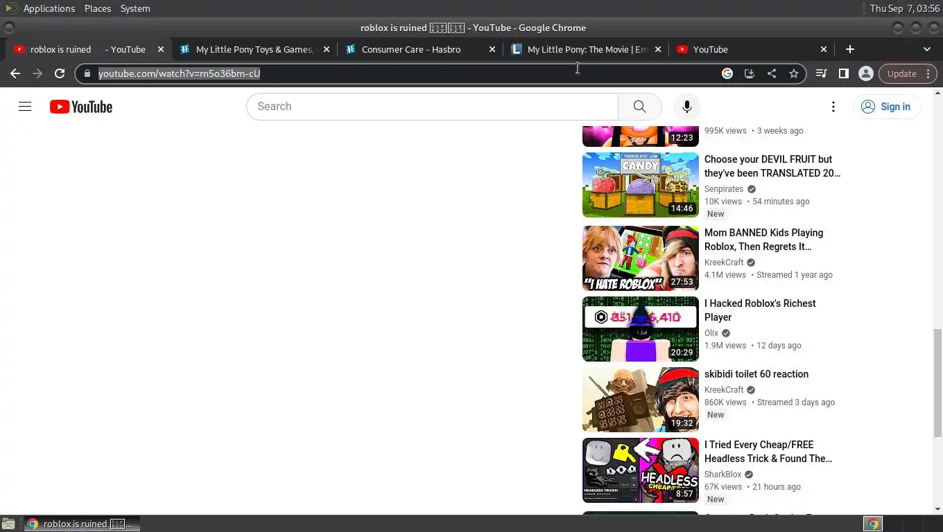Open Olix channel name
Viewport: 943px width, 532px height.
point(711,333)
